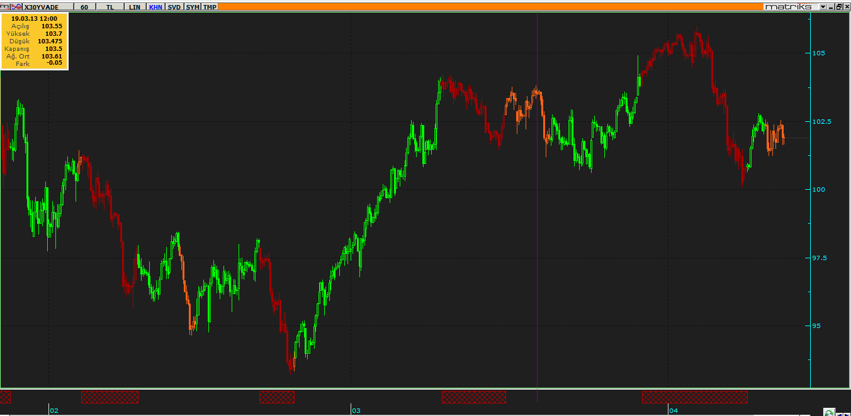The height and width of the screenshot is (416, 851).
Task: Click the green refresh icon at bottom right
Action: (x=829, y=412)
